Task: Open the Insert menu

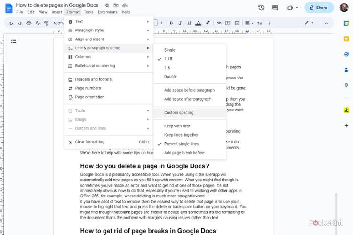Action: point(57,12)
